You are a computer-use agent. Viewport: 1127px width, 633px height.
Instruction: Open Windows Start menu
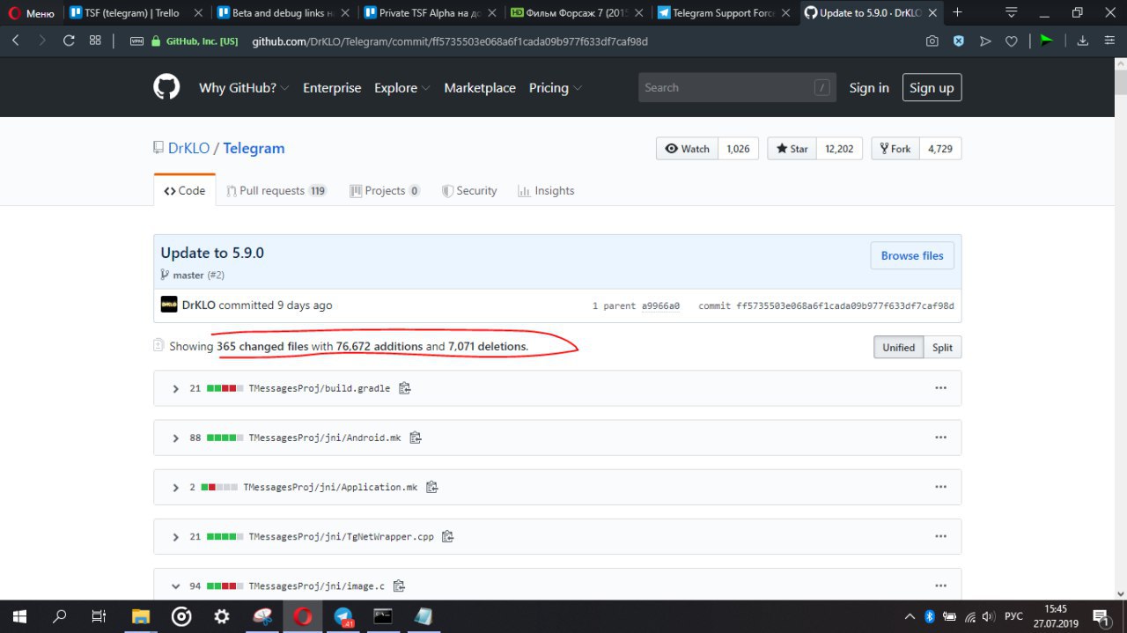coord(18,616)
